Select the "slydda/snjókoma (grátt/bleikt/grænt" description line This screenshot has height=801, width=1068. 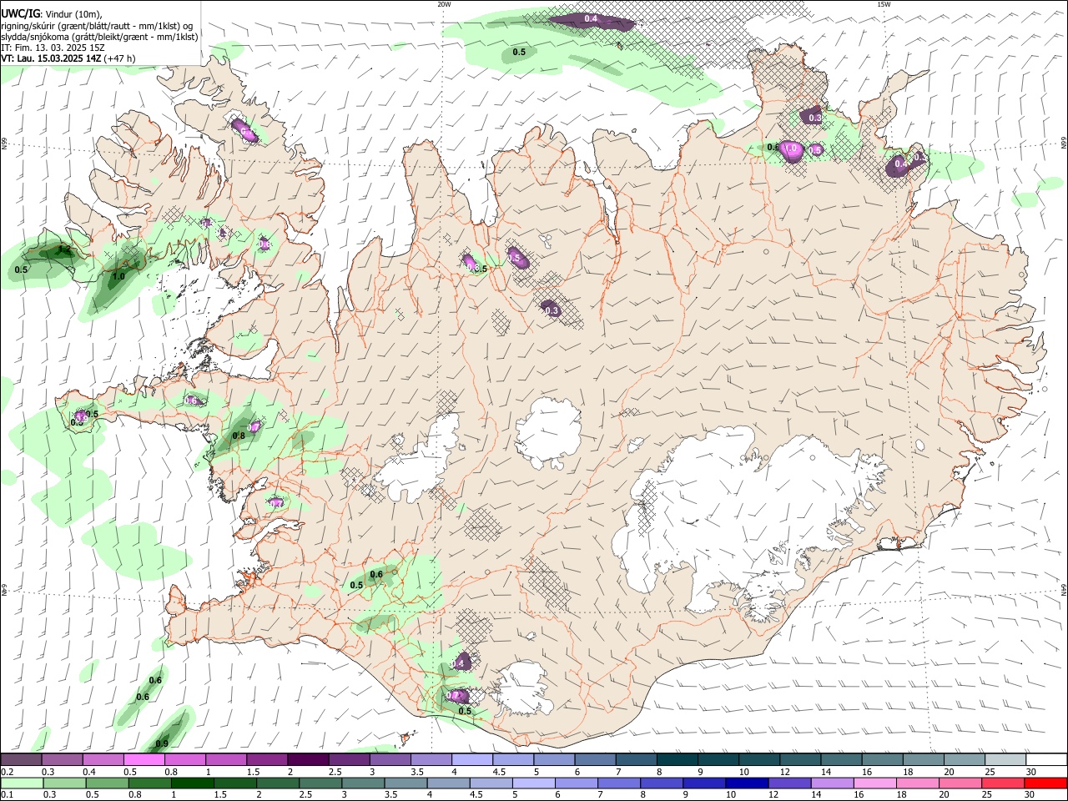tap(99, 37)
